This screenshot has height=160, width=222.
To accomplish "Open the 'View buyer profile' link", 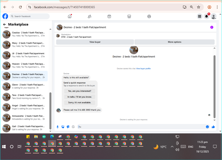I will [143, 68].
